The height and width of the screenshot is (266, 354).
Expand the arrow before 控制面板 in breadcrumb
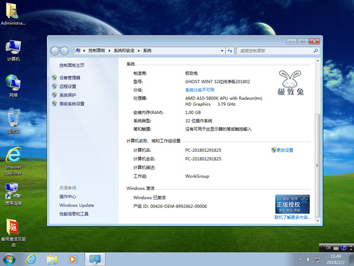(x=84, y=50)
